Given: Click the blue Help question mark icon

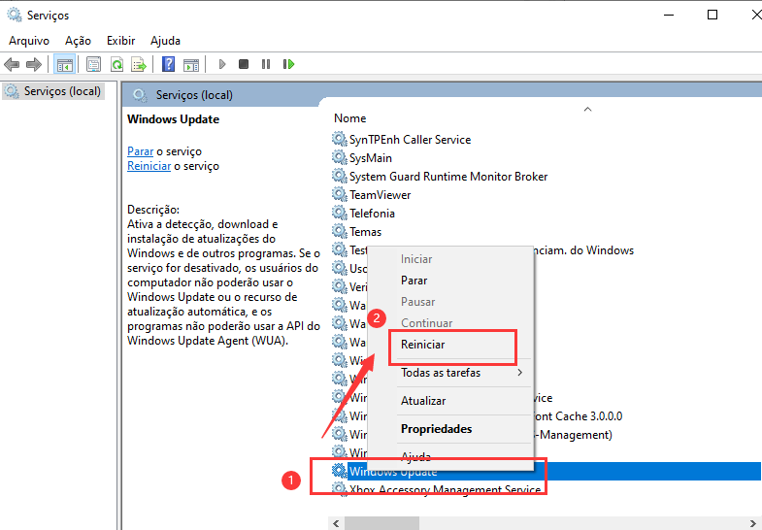Looking at the screenshot, I should pyautogui.click(x=168, y=64).
